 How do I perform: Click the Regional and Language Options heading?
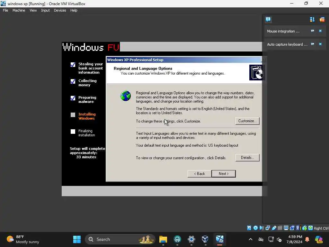[143, 69]
